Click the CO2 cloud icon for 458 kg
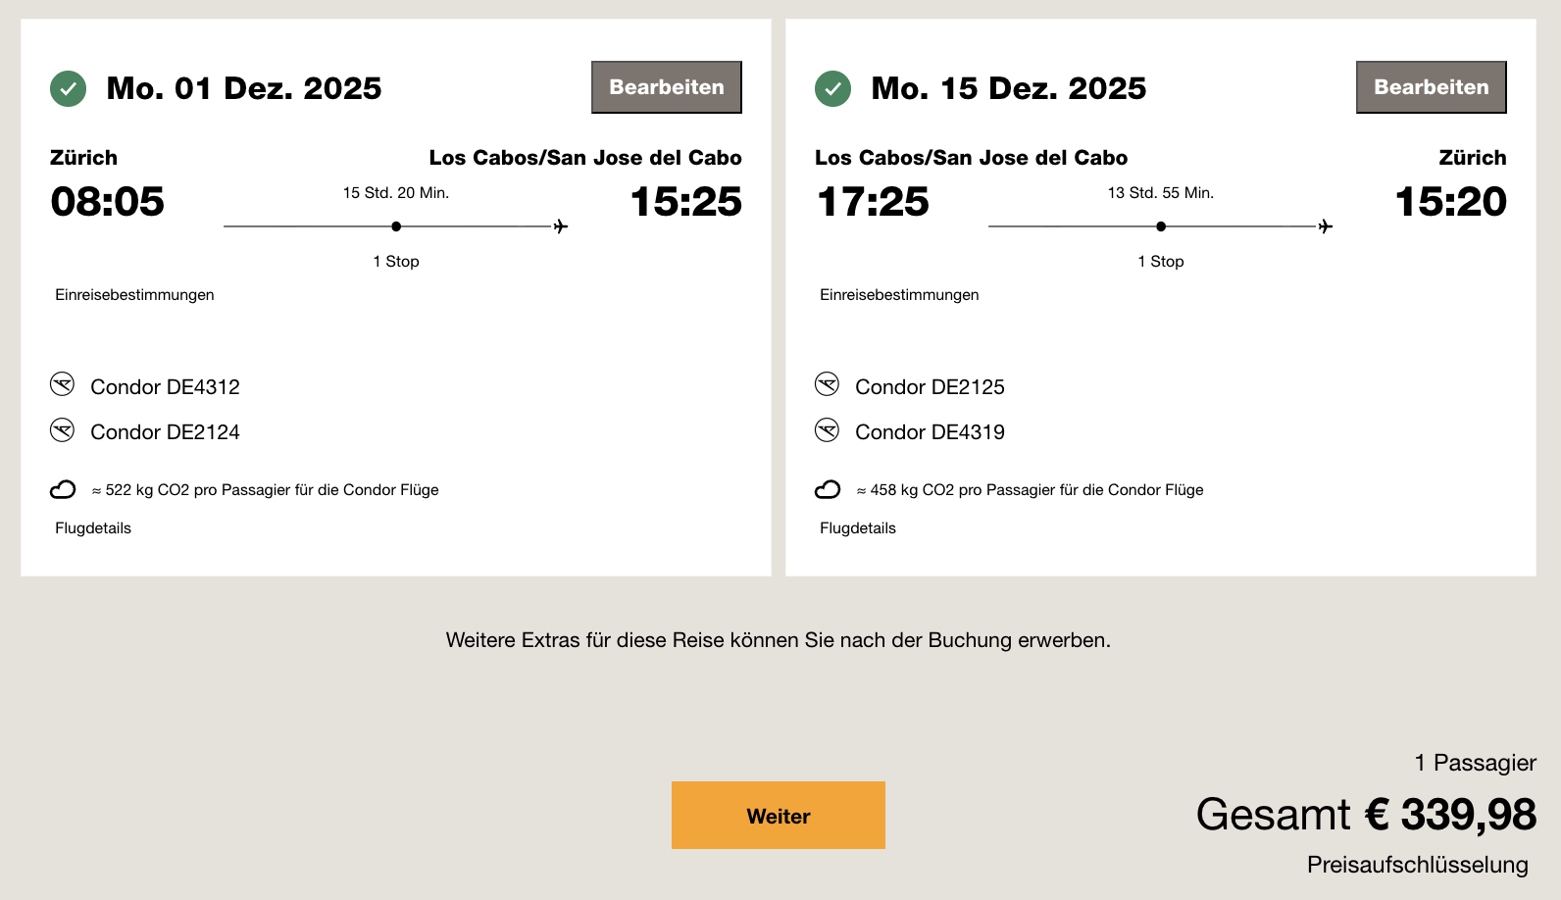 (x=828, y=489)
